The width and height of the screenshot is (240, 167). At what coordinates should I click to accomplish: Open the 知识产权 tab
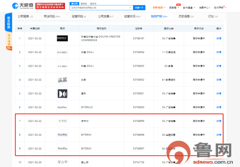[159, 16]
